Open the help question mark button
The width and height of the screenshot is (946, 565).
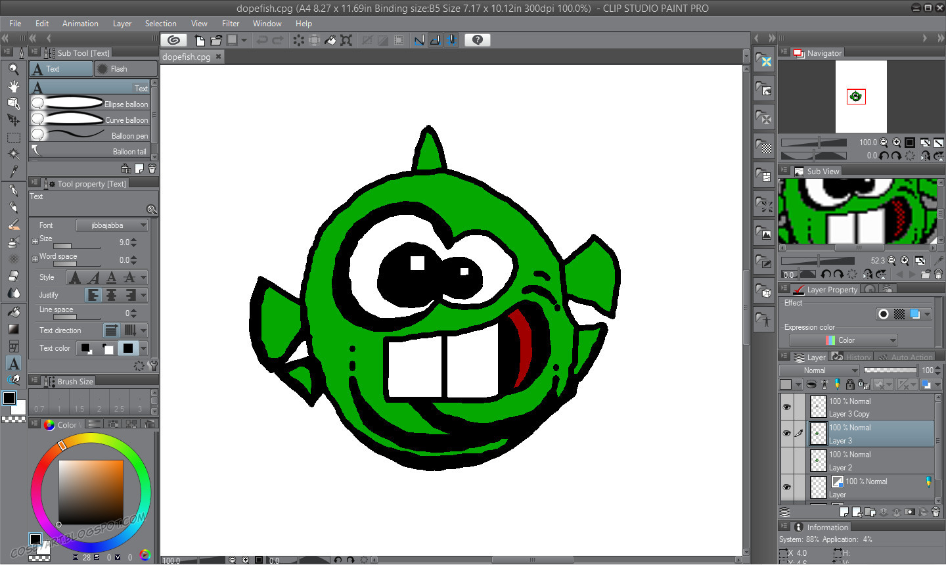pos(478,40)
